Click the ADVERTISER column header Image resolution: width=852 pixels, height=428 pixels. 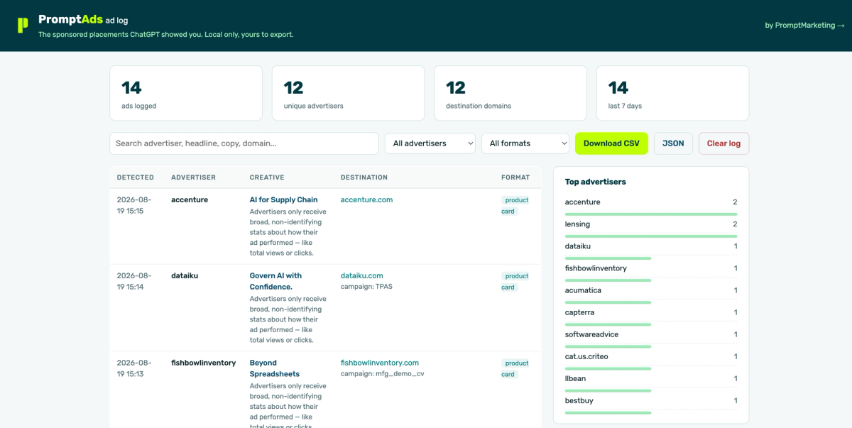(x=193, y=177)
